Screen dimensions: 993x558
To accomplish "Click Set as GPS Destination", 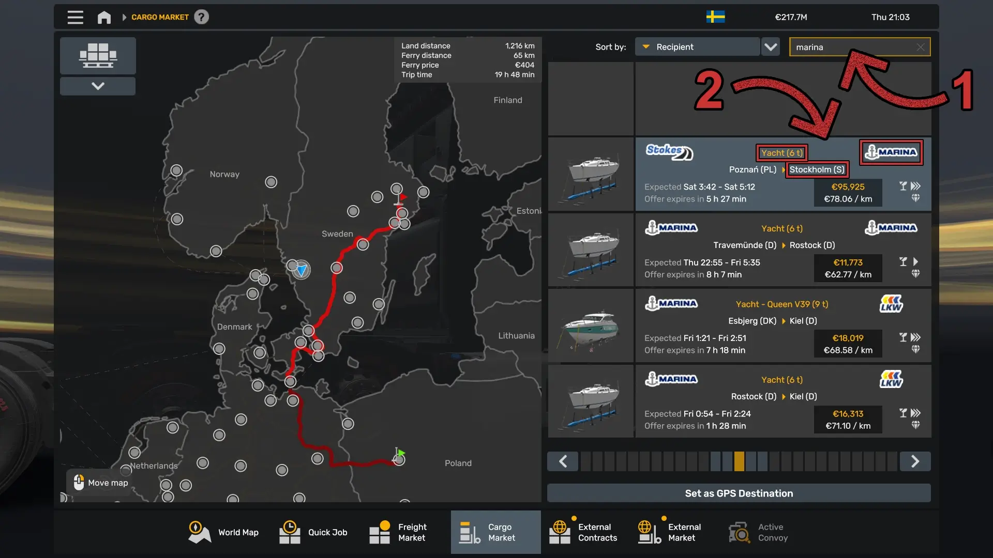I will pyautogui.click(x=739, y=493).
